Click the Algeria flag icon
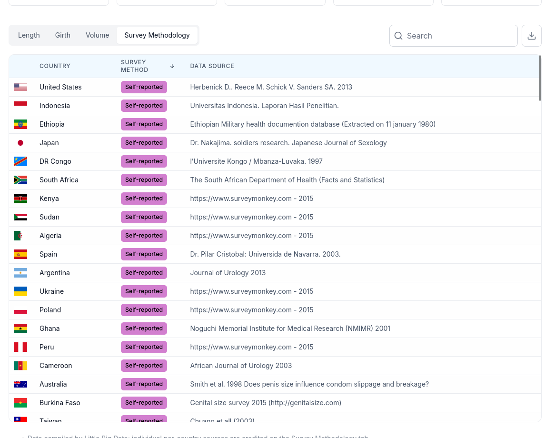 [20, 236]
